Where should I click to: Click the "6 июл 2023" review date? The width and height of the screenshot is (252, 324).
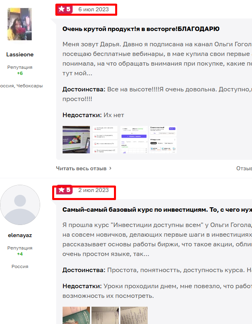click(x=93, y=9)
